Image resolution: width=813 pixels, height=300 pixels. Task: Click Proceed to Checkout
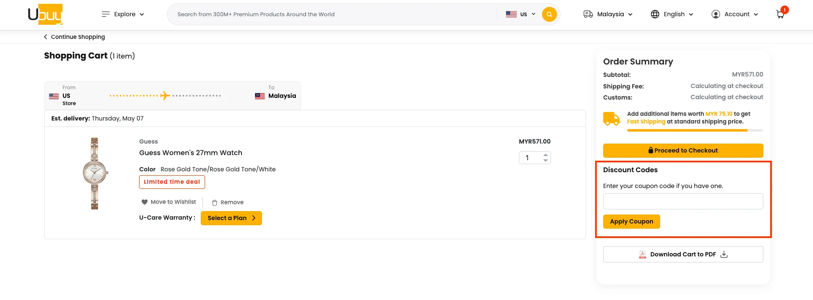point(683,150)
